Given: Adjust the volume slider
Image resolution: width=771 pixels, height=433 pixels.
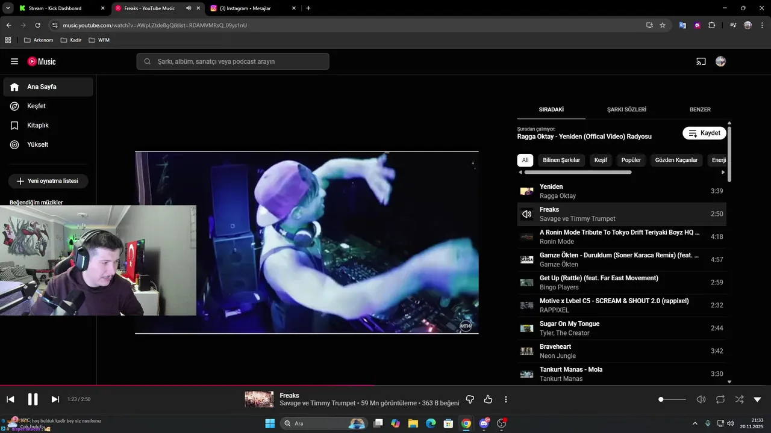Looking at the screenshot, I should [x=672, y=399].
